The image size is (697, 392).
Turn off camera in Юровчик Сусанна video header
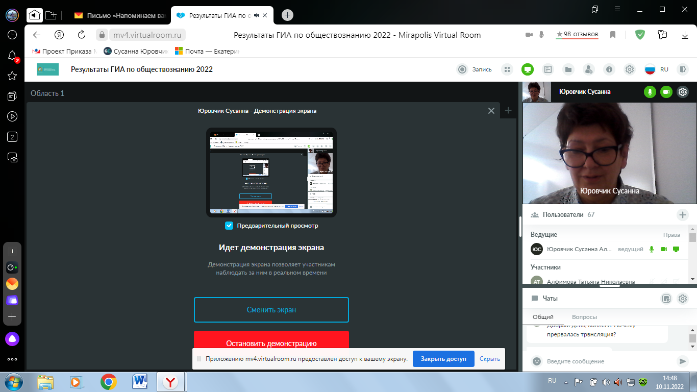666,92
